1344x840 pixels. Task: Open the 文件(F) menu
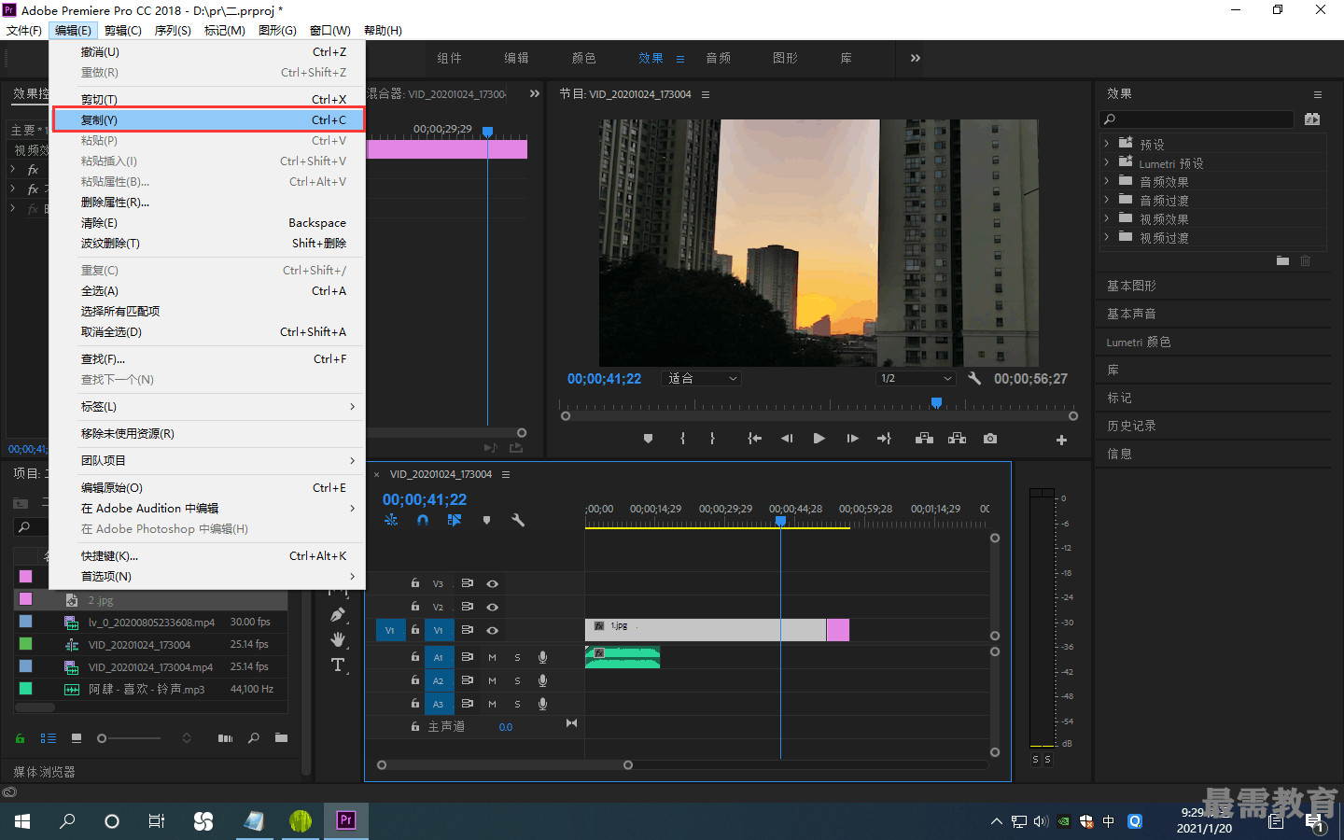tap(24, 30)
